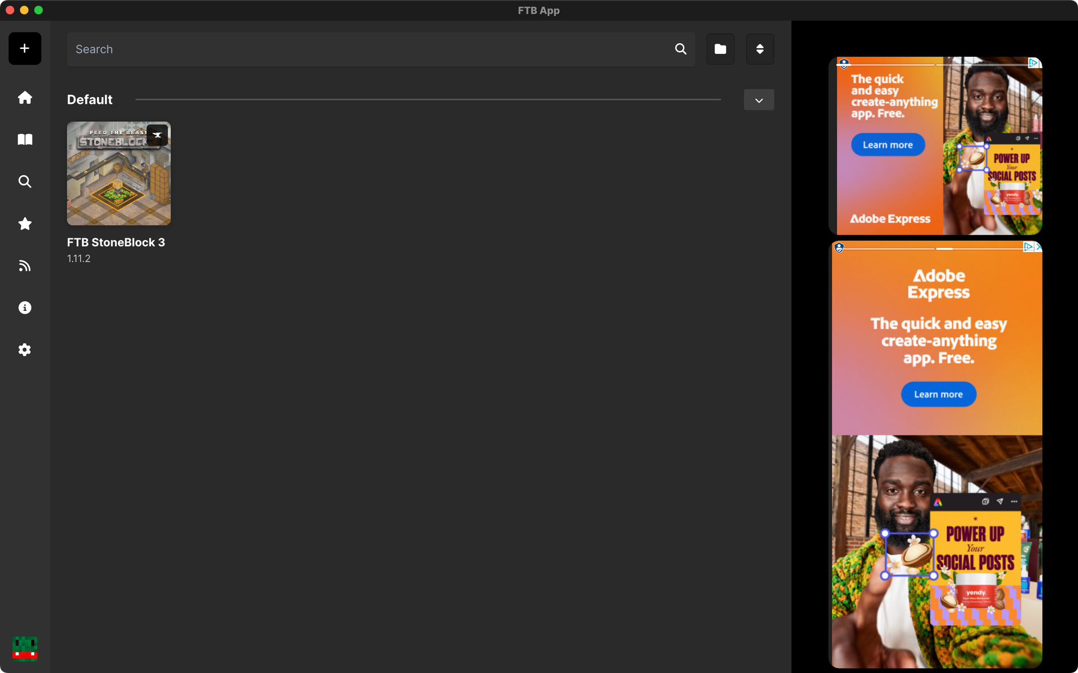Click the search icon inside the search bar
This screenshot has height=673, width=1078.
tap(680, 49)
